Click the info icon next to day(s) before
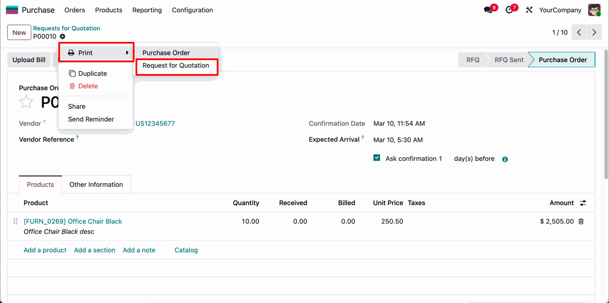 pyautogui.click(x=505, y=159)
